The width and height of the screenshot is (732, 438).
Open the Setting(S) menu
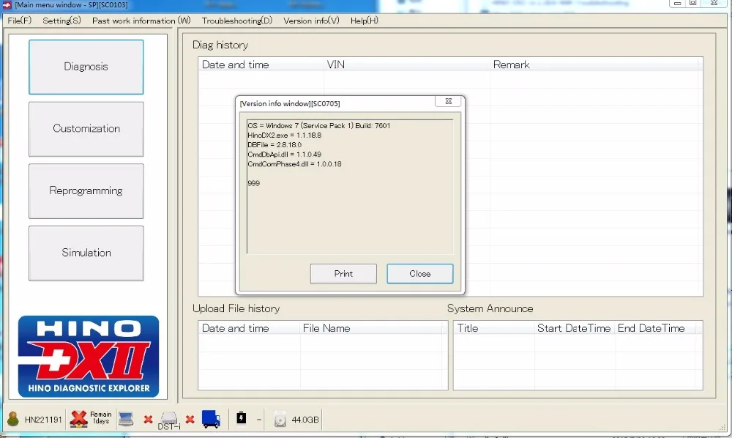(x=61, y=21)
